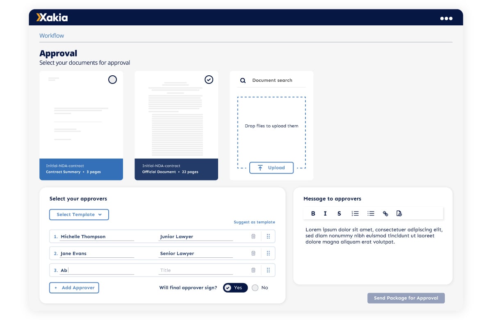Click the Suggest as template link
492x320 pixels.
253,222
